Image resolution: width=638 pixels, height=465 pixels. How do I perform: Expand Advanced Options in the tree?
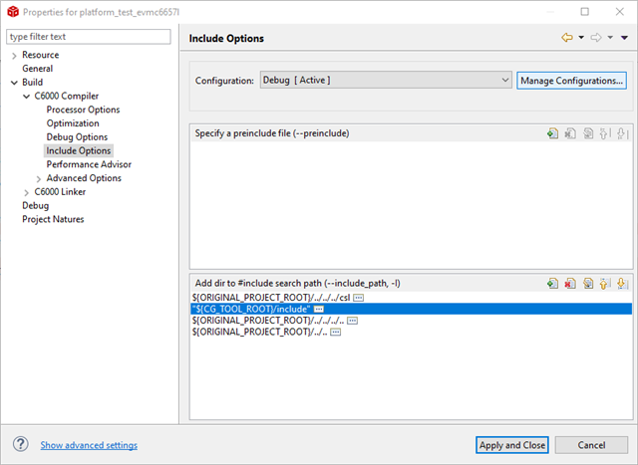click(39, 179)
